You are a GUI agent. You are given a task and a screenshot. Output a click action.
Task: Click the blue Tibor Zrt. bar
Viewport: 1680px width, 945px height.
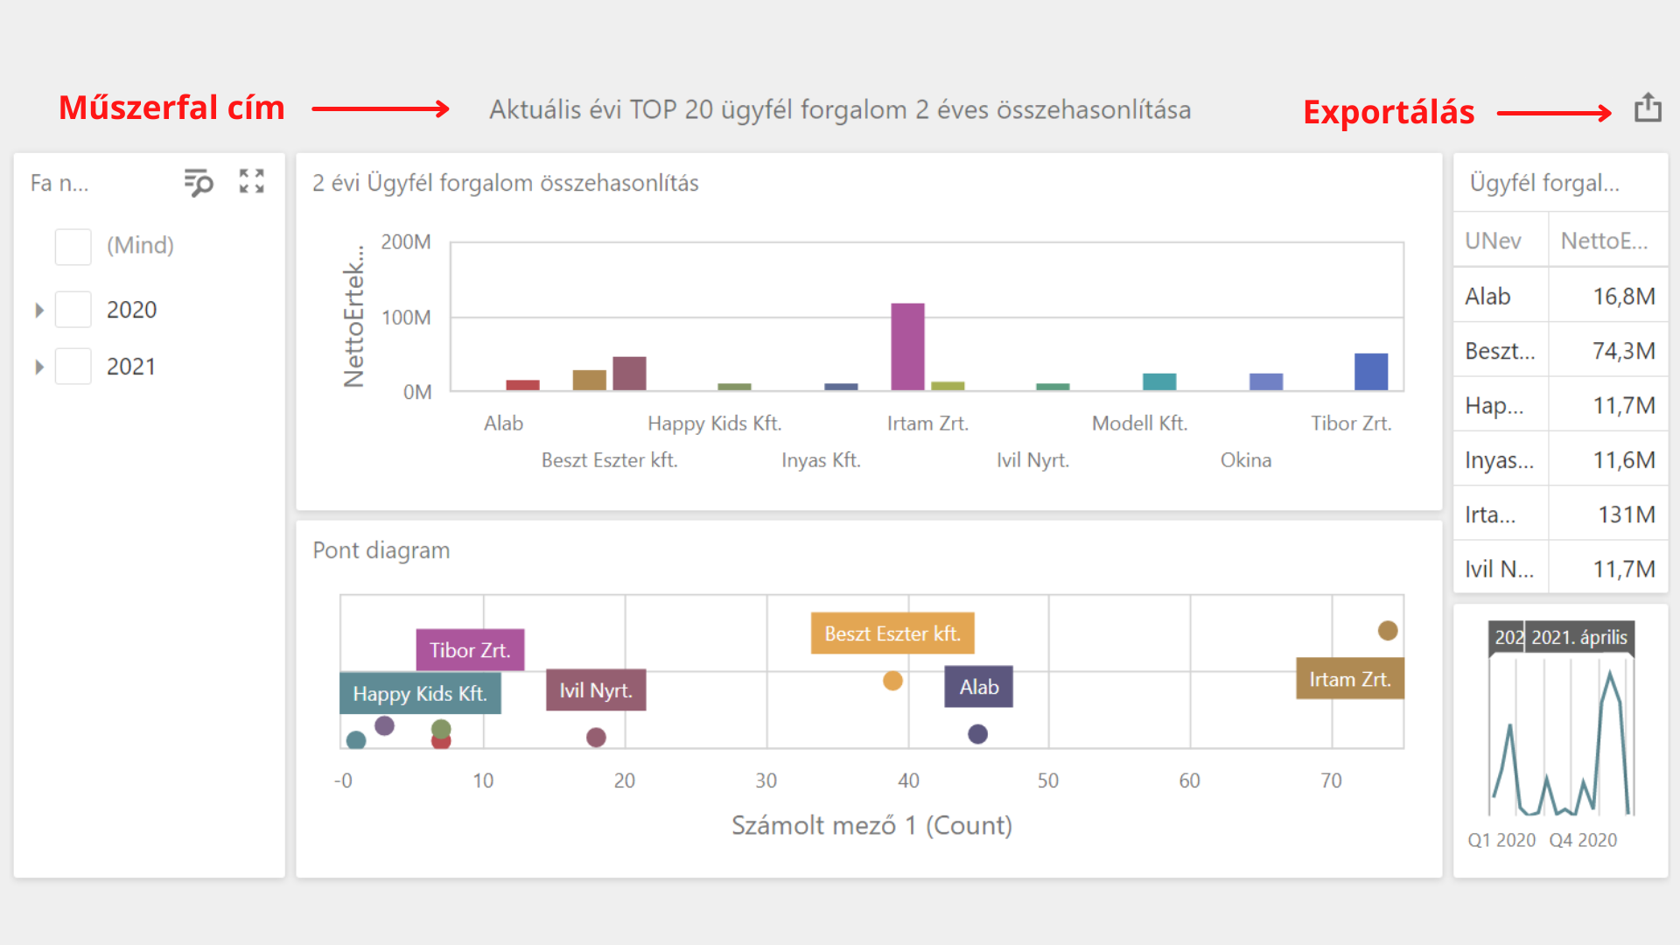1370,372
